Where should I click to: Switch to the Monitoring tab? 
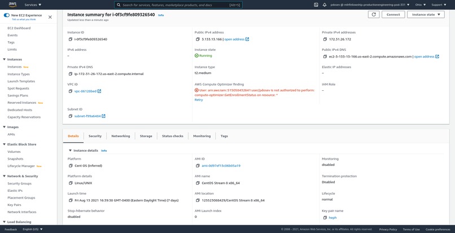point(202,136)
